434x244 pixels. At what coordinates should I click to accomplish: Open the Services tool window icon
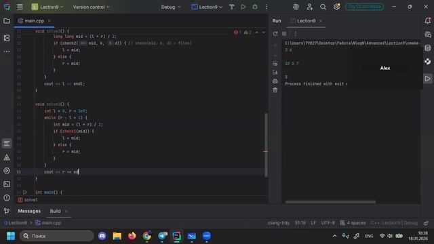click(x=7, y=171)
